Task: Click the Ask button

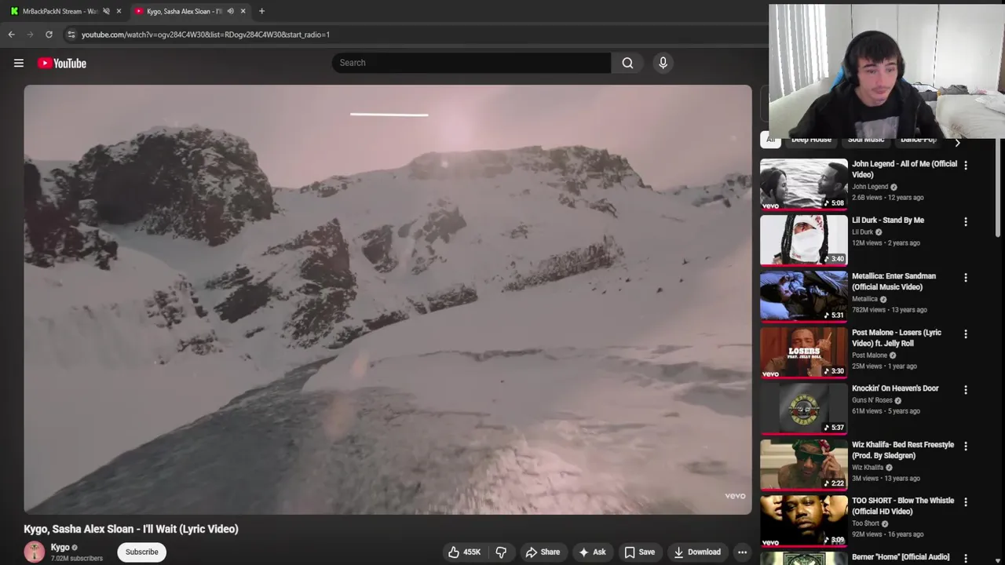Action: 592,552
